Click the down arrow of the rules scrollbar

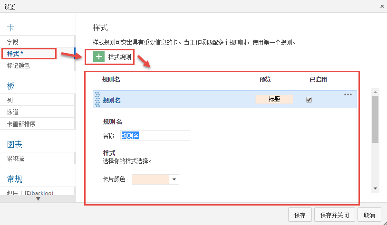(375, 188)
